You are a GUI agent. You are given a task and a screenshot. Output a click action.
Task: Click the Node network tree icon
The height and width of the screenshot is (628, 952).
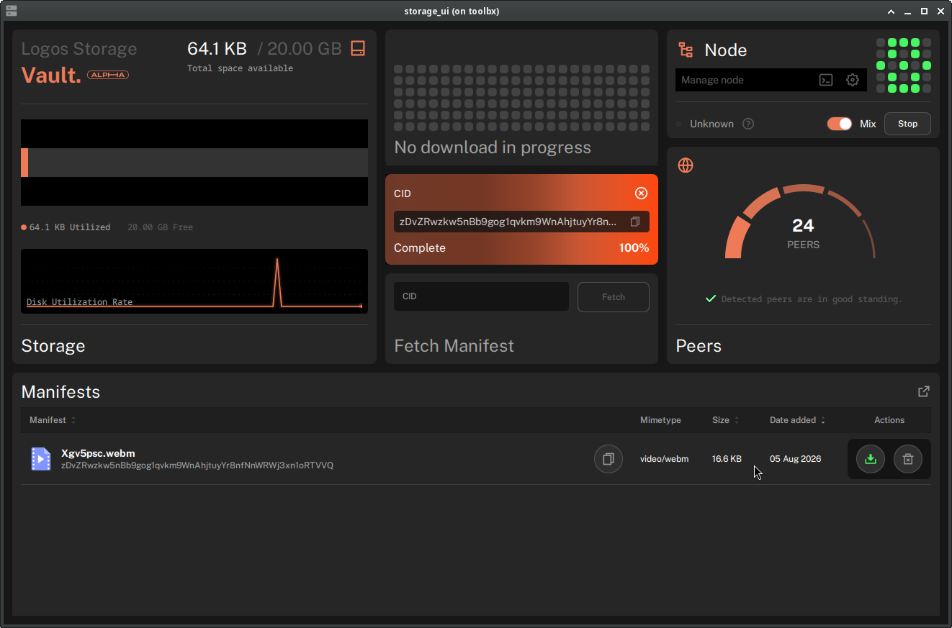pos(686,50)
